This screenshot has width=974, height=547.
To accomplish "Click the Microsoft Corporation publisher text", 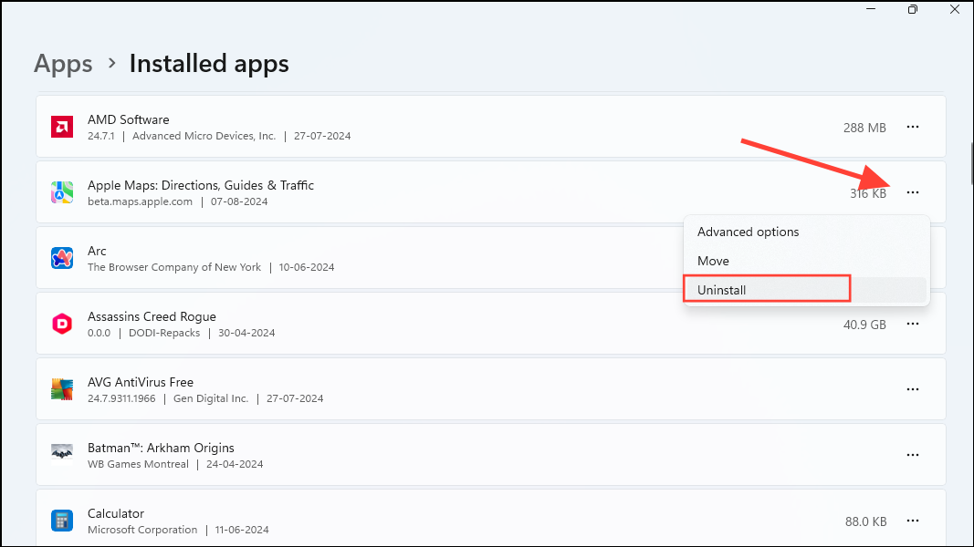I will [x=142, y=531].
